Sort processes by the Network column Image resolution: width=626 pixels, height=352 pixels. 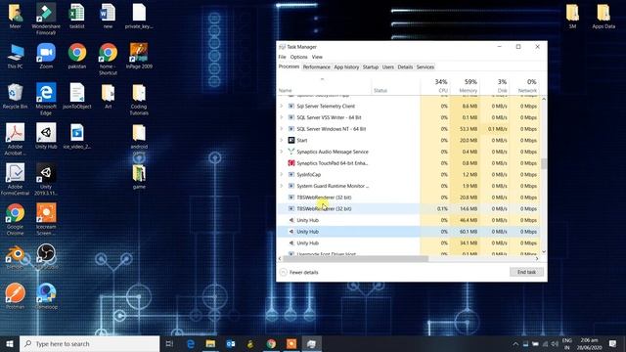pyautogui.click(x=524, y=85)
